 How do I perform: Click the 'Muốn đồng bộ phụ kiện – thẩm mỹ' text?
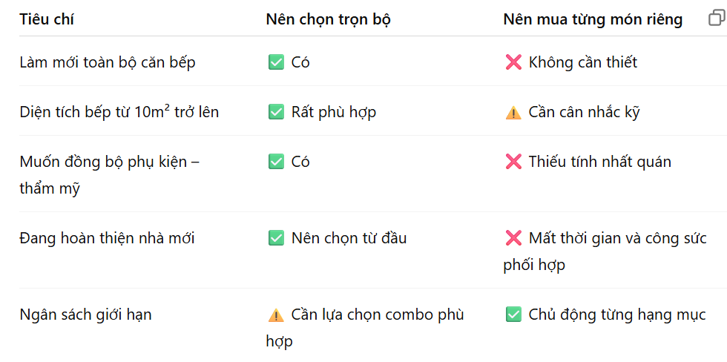(x=110, y=175)
